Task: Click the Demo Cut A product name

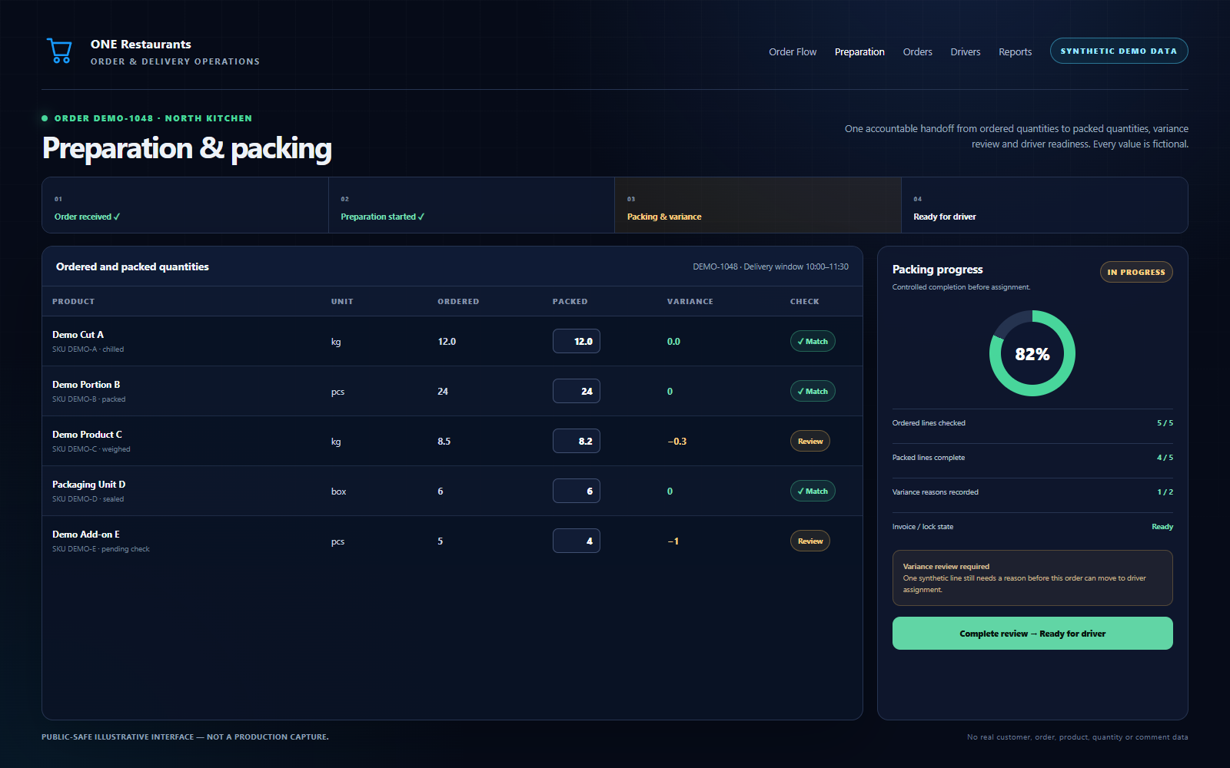Action: tap(78, 335)
